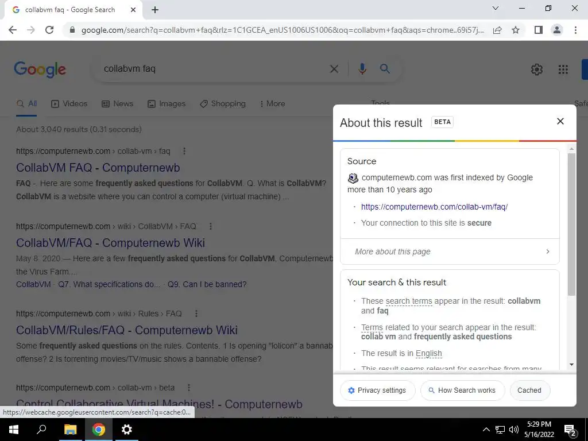Close the collabvm faq tab

click(133, 10)
